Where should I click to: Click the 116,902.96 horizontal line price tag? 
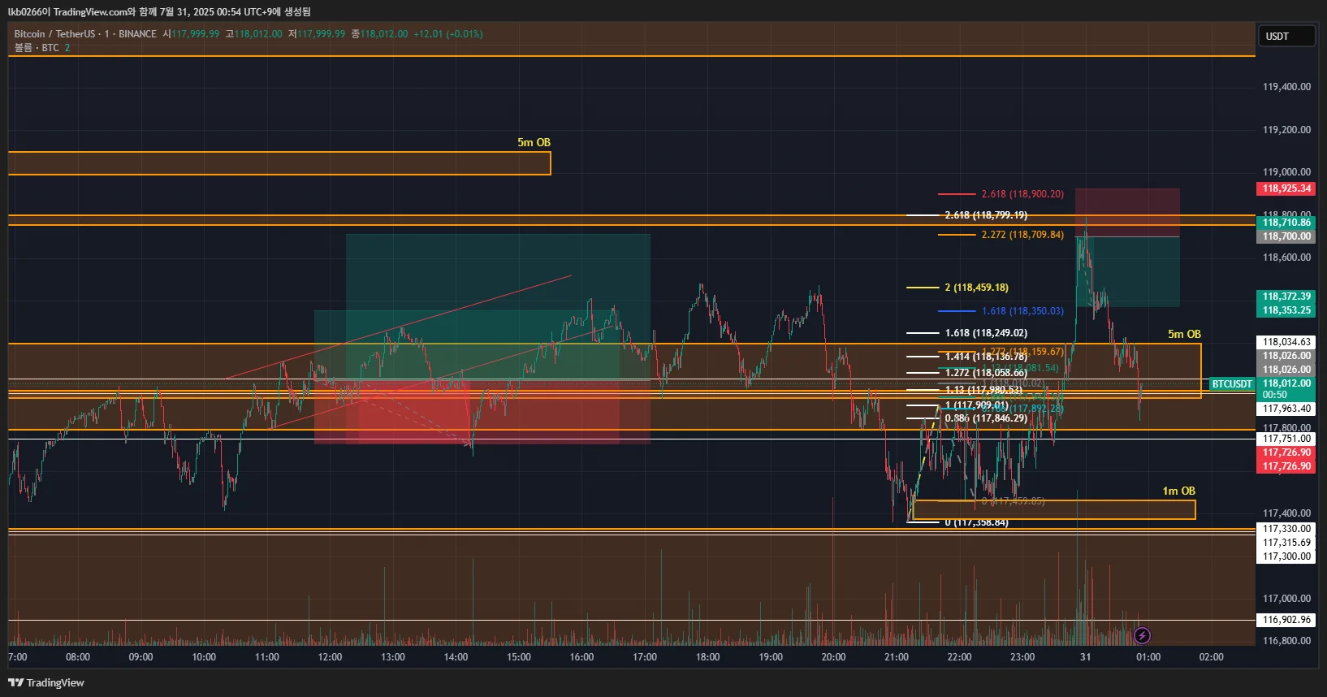1286,620
